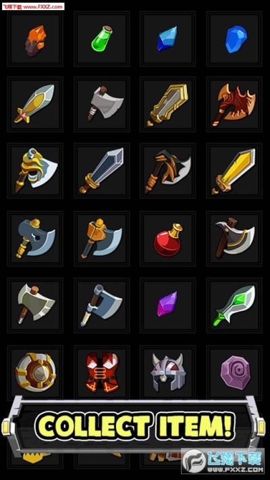Pick the green potion flask

[101, 39]
